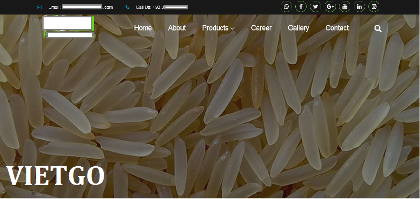The image size is (420, 199).
Task: Click the search magnifier icon
Action: point(378,29)
